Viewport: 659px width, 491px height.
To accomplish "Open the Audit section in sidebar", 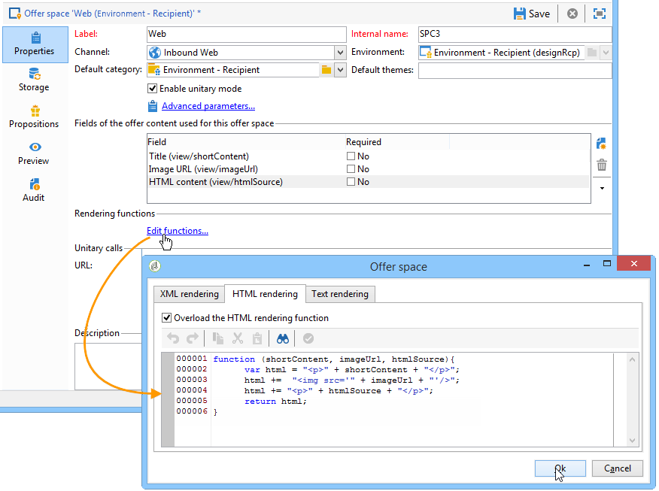I will point(34,190).
